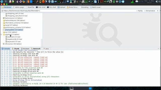Click console line starting 'Database [fashioneura] on MySQL'
161x90 pixels.
tap(50, 83)
